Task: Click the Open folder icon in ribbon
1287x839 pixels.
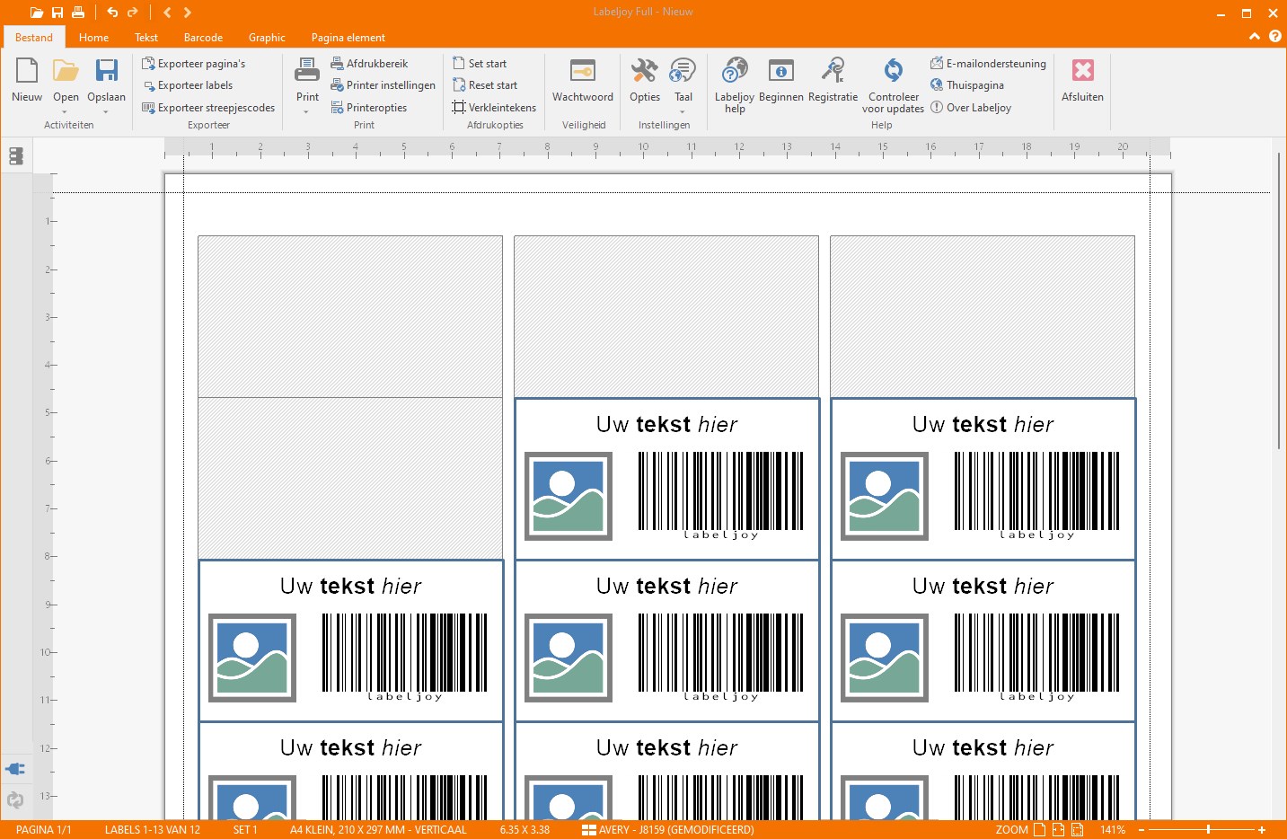Action: [66, 71]
